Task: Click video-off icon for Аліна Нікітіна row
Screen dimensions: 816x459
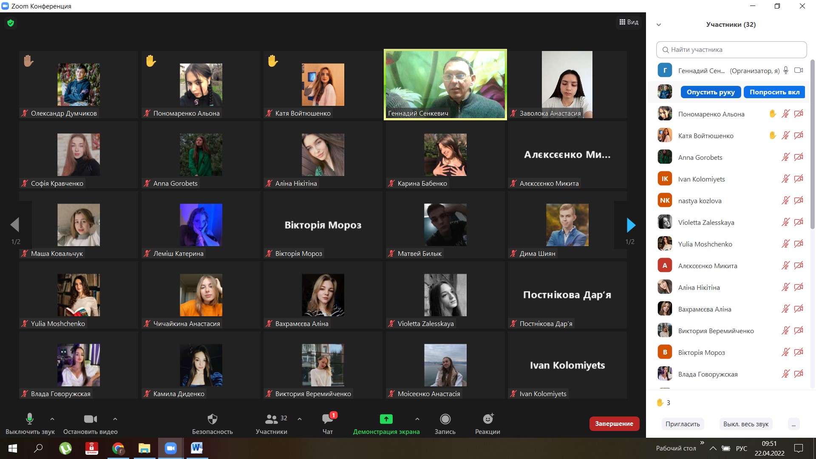Action: pyautogui.click(x=799, y=287)
